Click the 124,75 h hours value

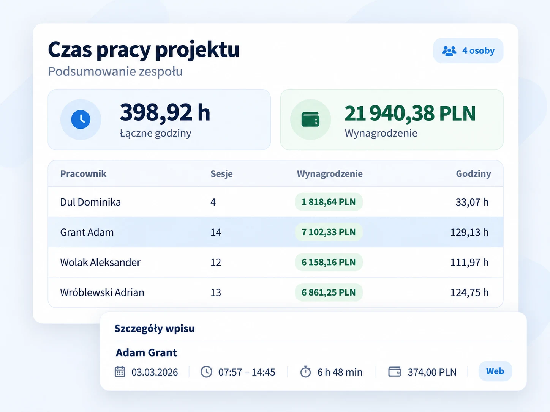(x=469, y=292)
